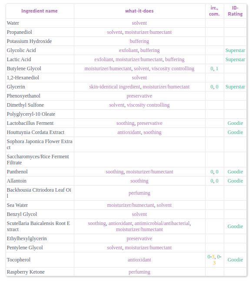Click the what-it-does column header

coord(139,11)
